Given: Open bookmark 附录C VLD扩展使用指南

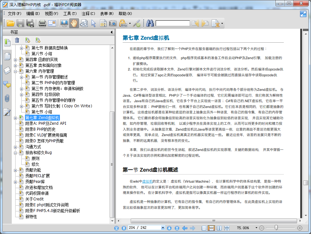Looking at the screenshot, I should pyautogui.click(x=46, y=135).
